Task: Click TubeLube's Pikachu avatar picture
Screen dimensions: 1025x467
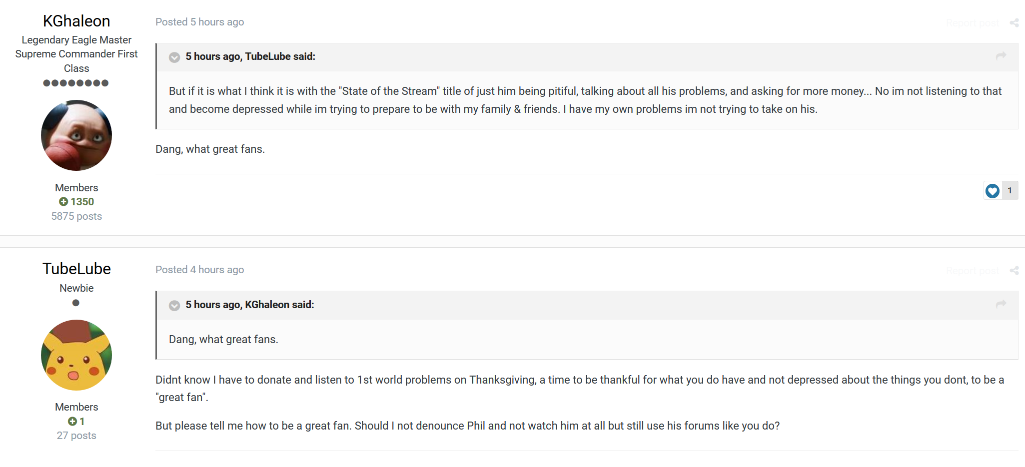Action: pos(76,355)
